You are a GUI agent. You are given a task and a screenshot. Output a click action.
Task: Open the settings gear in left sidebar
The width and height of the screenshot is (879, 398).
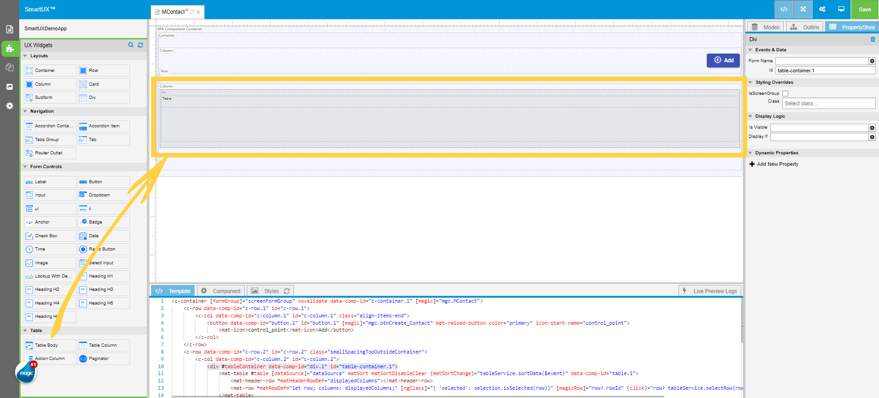point(10,106)
